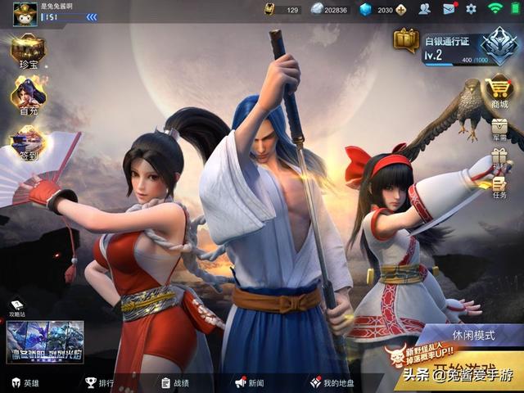524x393 pixels.
Task: Open the 英雄 heroes tab
Action: click(25, 383)
